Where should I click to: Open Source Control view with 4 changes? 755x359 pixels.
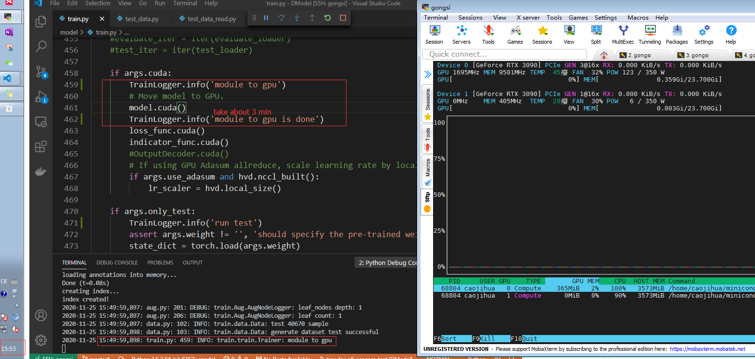point(41,72)
